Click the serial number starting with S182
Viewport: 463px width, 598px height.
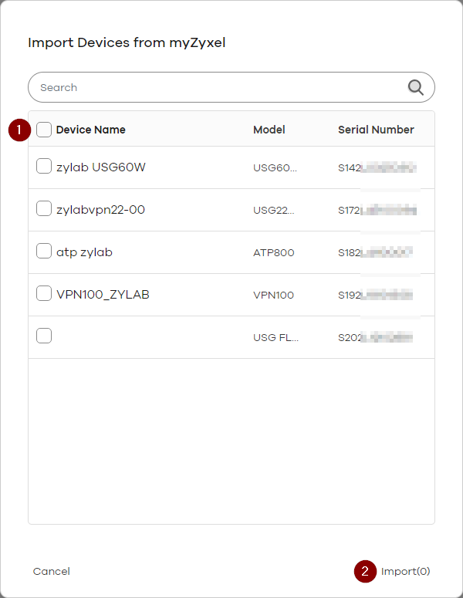[x=375, y=252]
